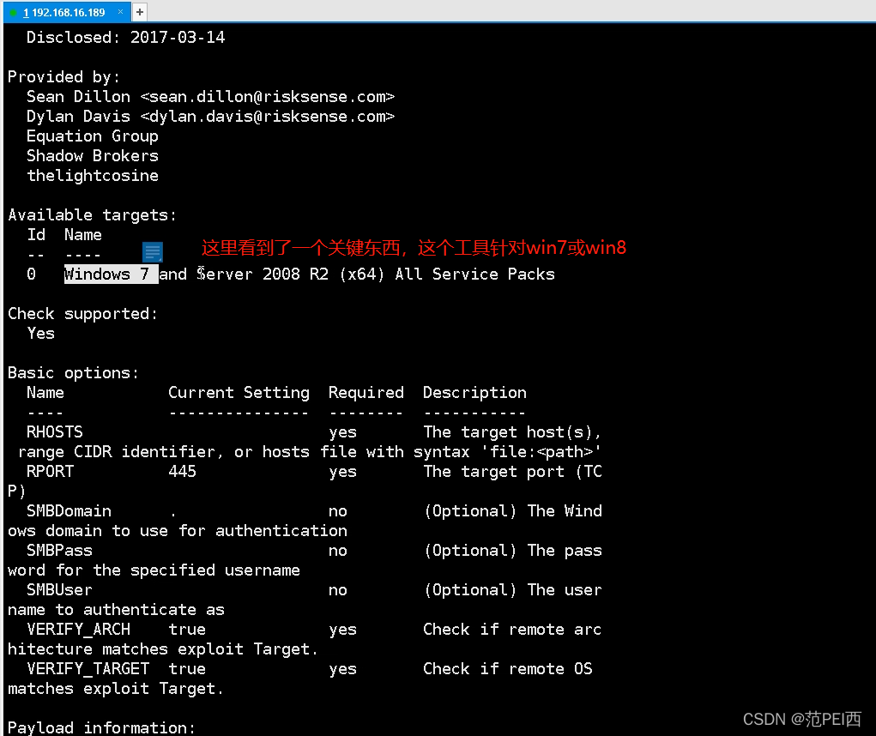Open a new session tab with the plus button

pos(140,12)
